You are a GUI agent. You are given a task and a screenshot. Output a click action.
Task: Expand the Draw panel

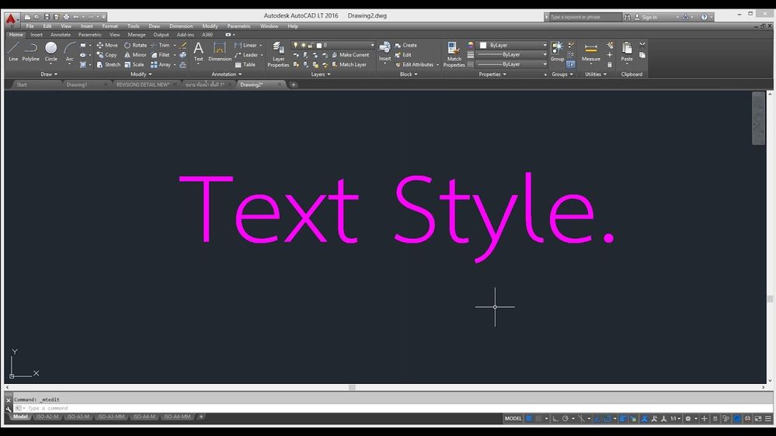coord(49,74)
